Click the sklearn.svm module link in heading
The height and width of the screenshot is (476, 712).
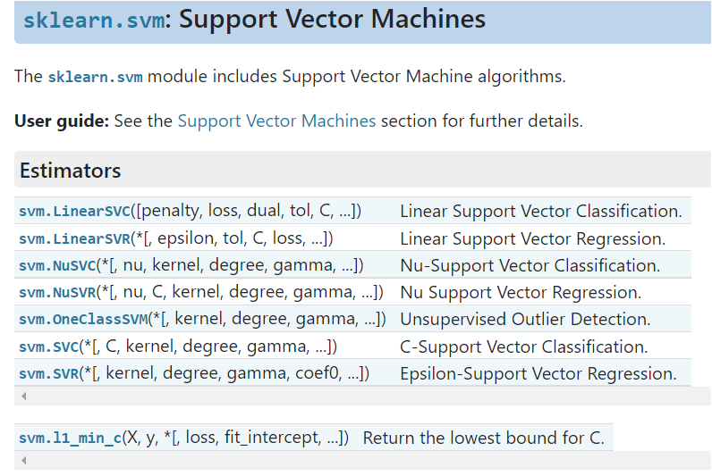(x=95, y=20)
